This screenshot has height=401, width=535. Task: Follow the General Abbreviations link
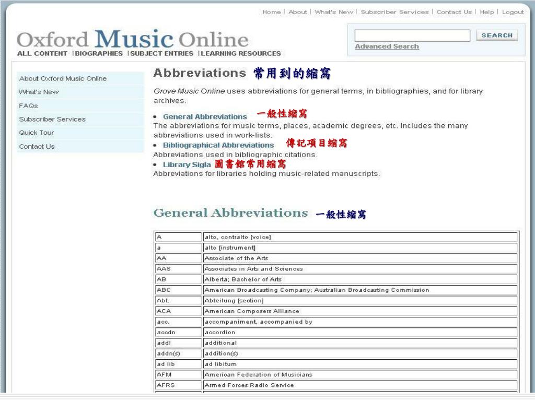pos(205,116)
